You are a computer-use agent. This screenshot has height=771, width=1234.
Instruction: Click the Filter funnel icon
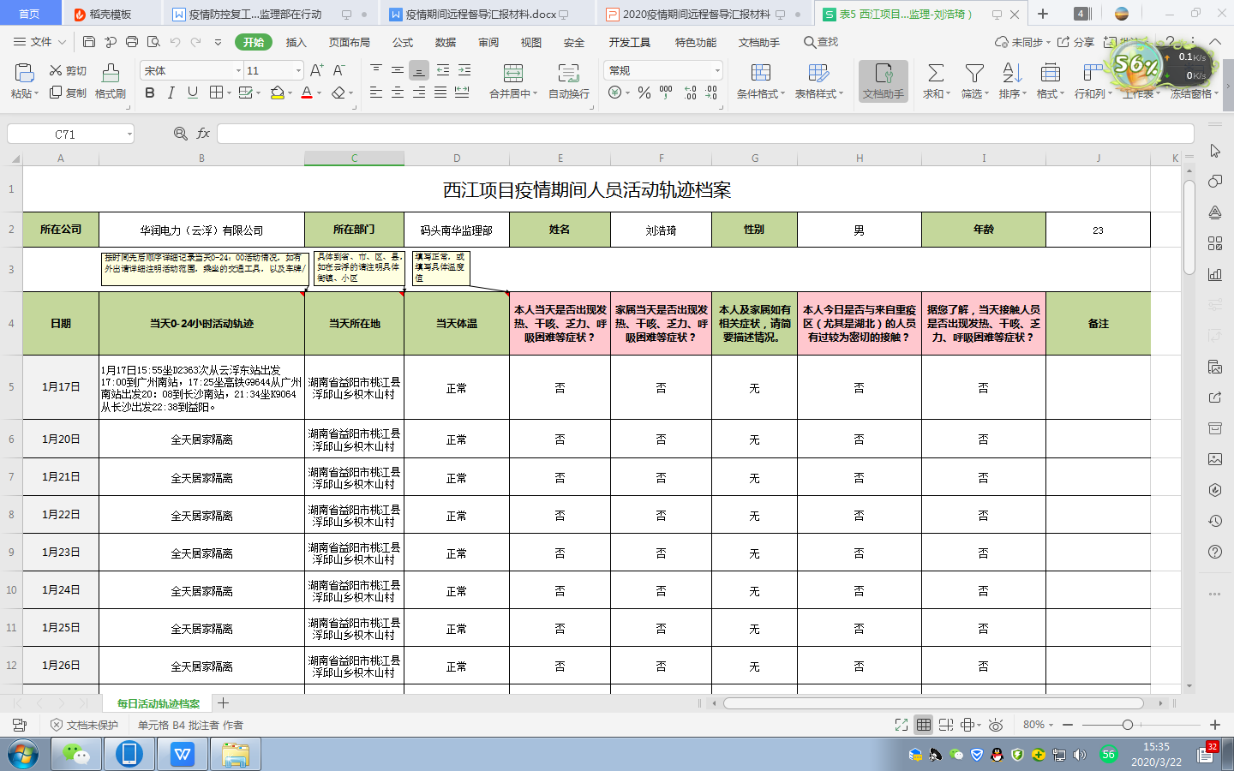(973, 74)
